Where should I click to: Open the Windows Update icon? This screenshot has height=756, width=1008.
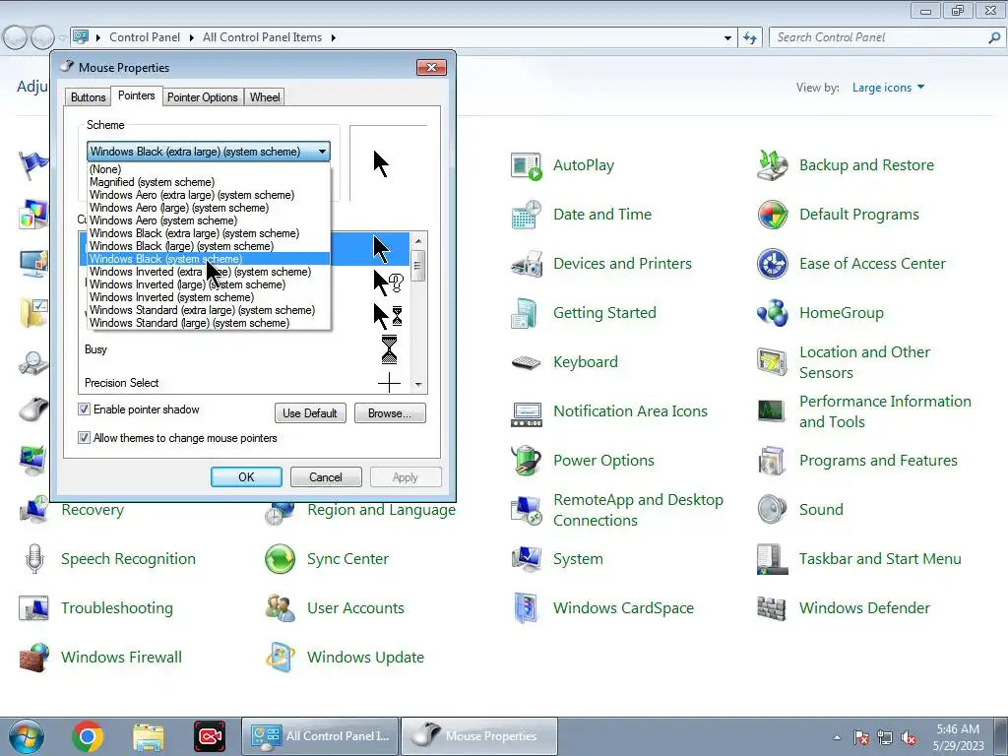281,658
